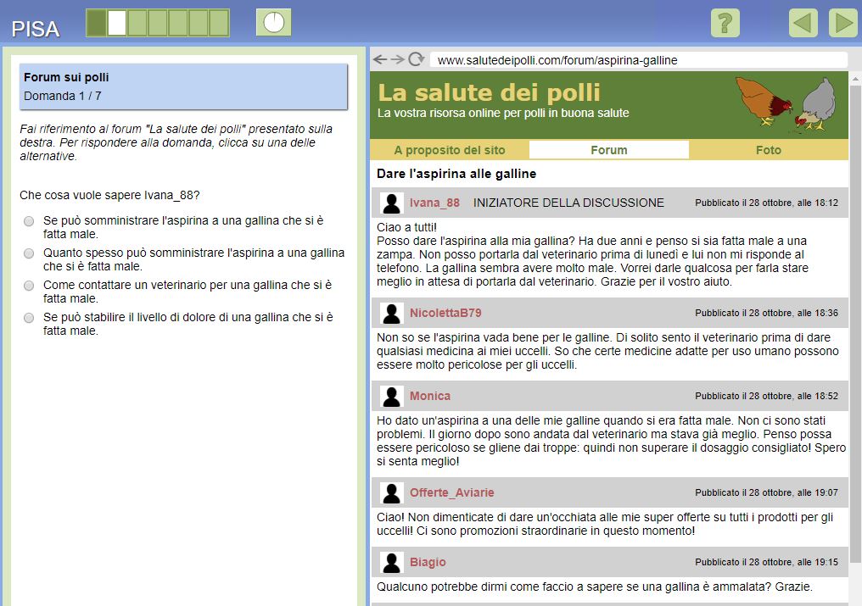Viewport: 862px width, 606px height.
Task: Advance to next question with right arrow
Action: pos(842,23)
